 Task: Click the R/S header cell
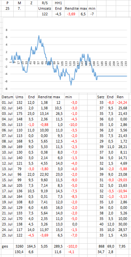pos(45,3)
